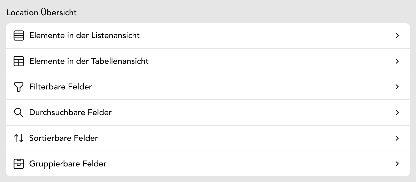Expand the Gruppierbare Felder section

(x=397, y=164)
